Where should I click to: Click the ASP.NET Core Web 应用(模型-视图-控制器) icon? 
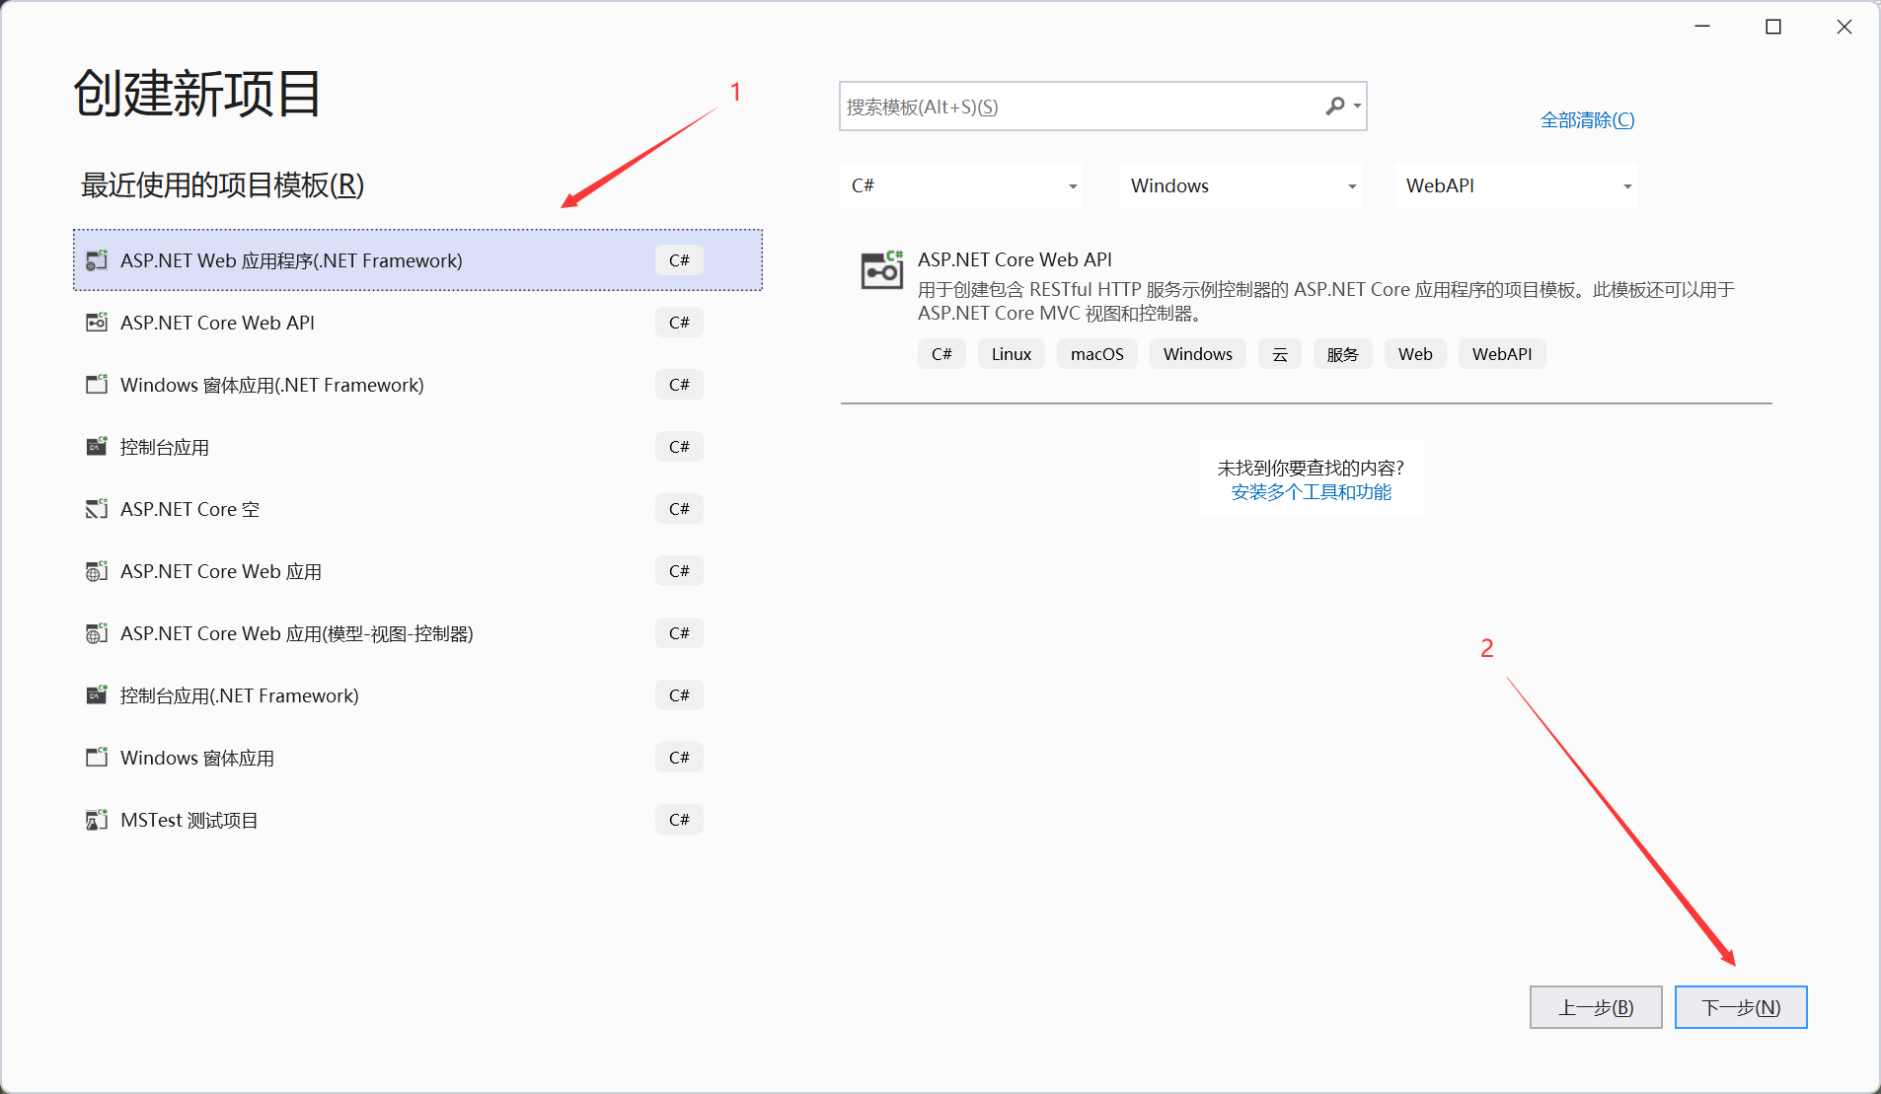(x=96, y=633)
